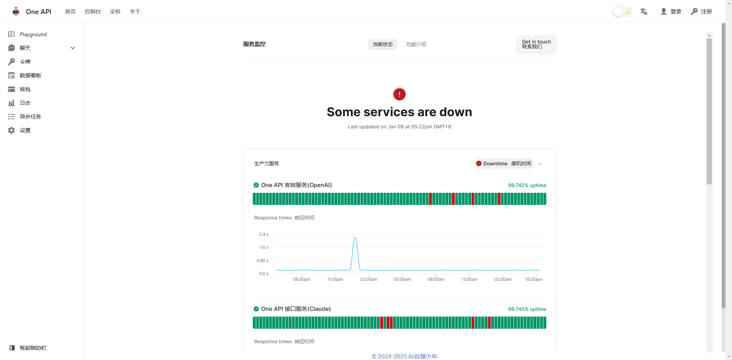The image size is (732, 360).
Task: Click the 服务监控 heading
Action: pyautogui.click(x=254, y=44)
